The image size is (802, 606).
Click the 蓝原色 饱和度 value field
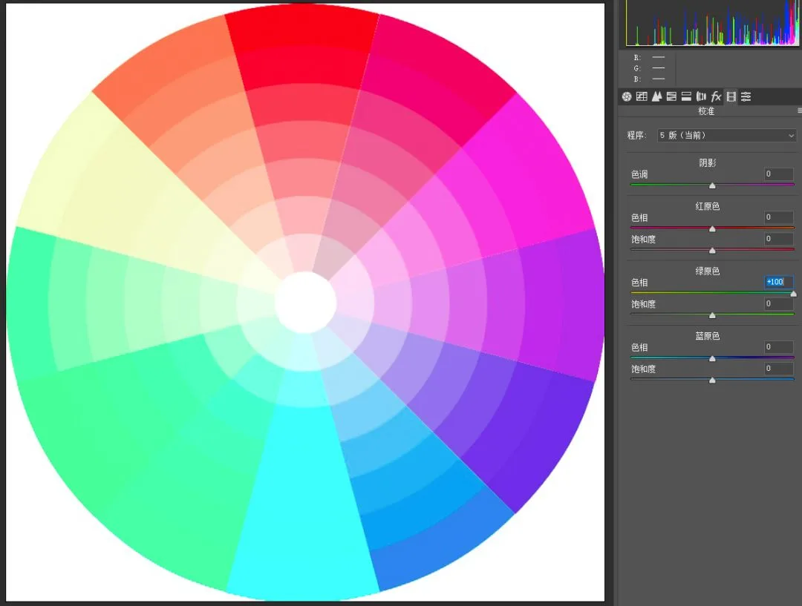point(778,369)
